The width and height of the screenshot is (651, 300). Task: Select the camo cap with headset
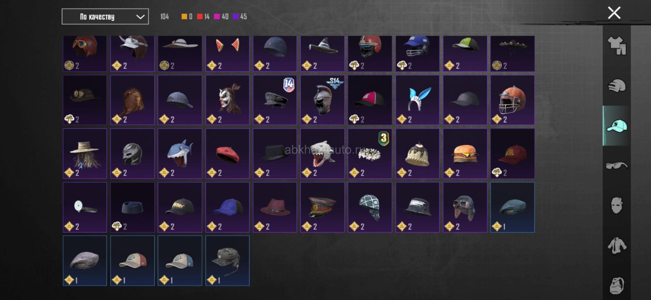pyautogui.click(x=228, y=261)
